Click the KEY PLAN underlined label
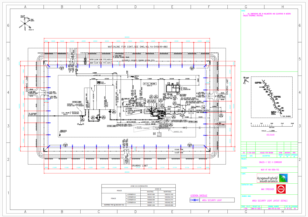 pyautogui.click(x=270, y=134)
